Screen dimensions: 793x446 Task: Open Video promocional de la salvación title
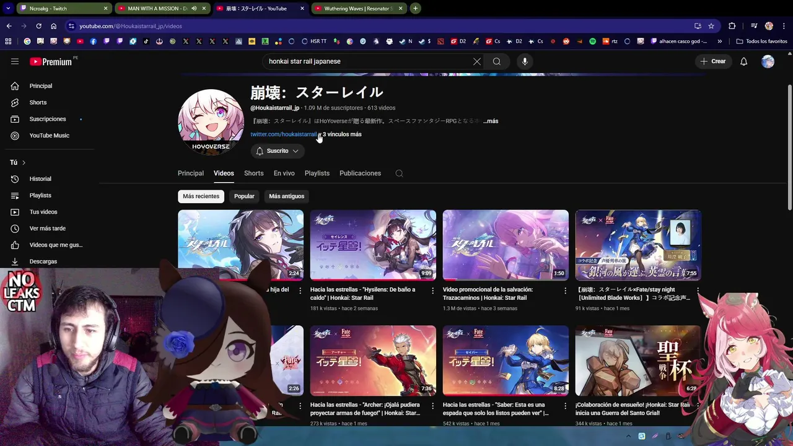488,294
